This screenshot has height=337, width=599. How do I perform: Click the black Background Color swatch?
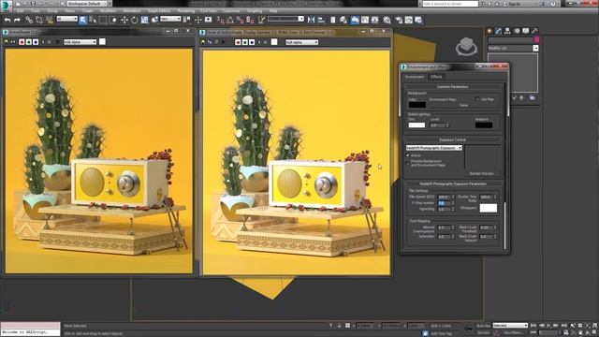click(417, 105)
